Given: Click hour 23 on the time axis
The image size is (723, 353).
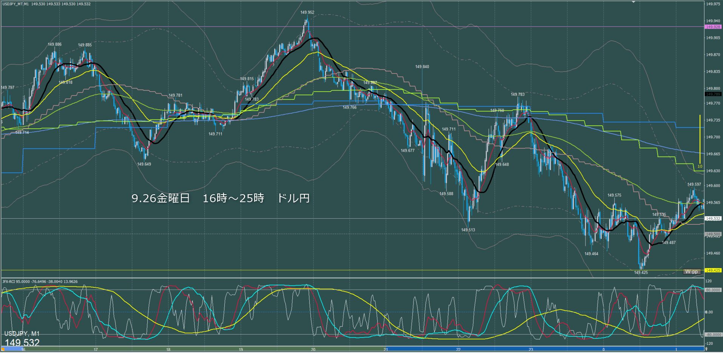Looking at the screenshot, I should (x=531, y=350).
